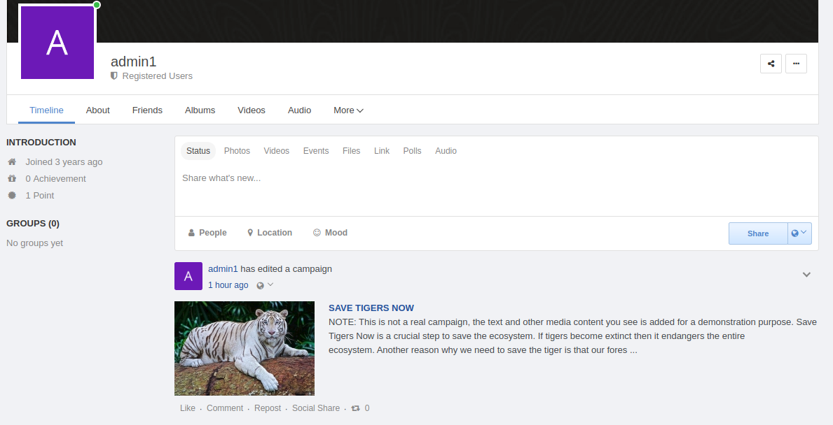Viewport: 833px width, 425px height.
Task: Select the Photos composer tab
Action: pyautogui.click(x=237, y=151)
